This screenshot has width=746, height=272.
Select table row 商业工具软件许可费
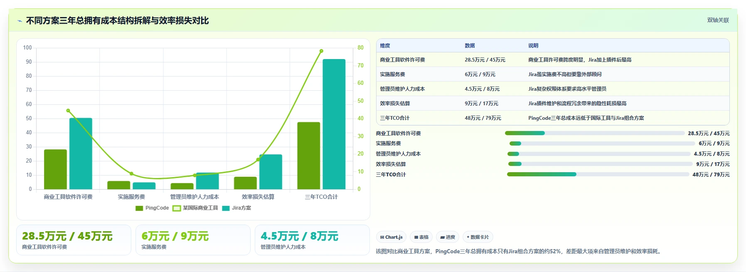tap(553, 60)
